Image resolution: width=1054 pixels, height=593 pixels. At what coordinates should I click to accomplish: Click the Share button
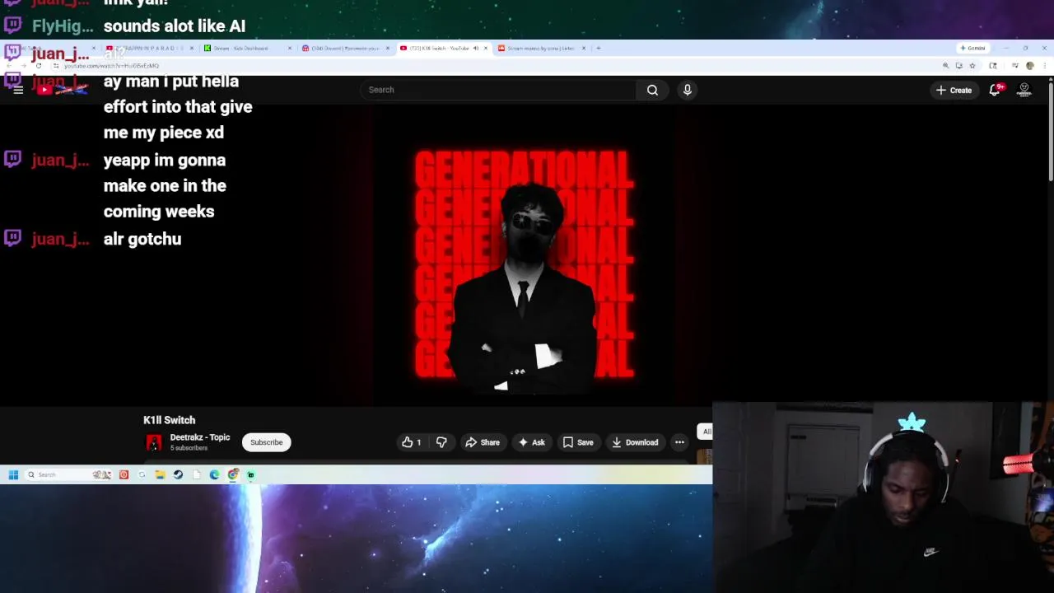tap(483, 442)
